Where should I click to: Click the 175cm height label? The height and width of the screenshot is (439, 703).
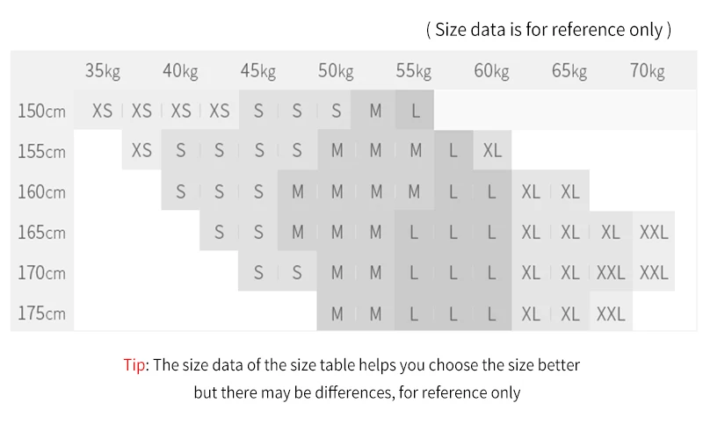(x=42, y=313)
